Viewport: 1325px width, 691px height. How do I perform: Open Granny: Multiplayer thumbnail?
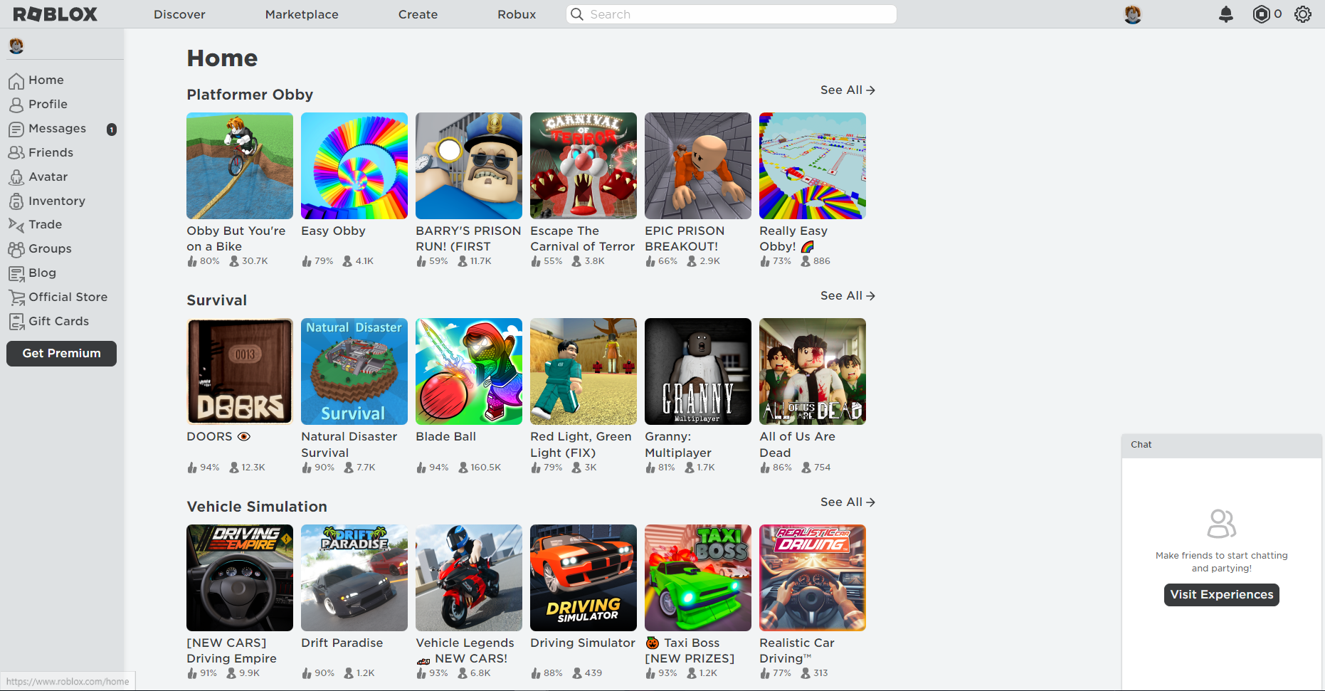pos(698,371)
